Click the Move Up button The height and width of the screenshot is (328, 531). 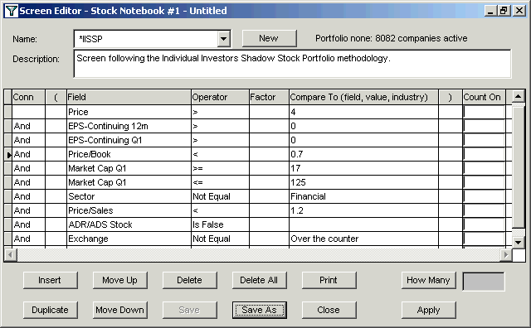click(x=119, y=280)
